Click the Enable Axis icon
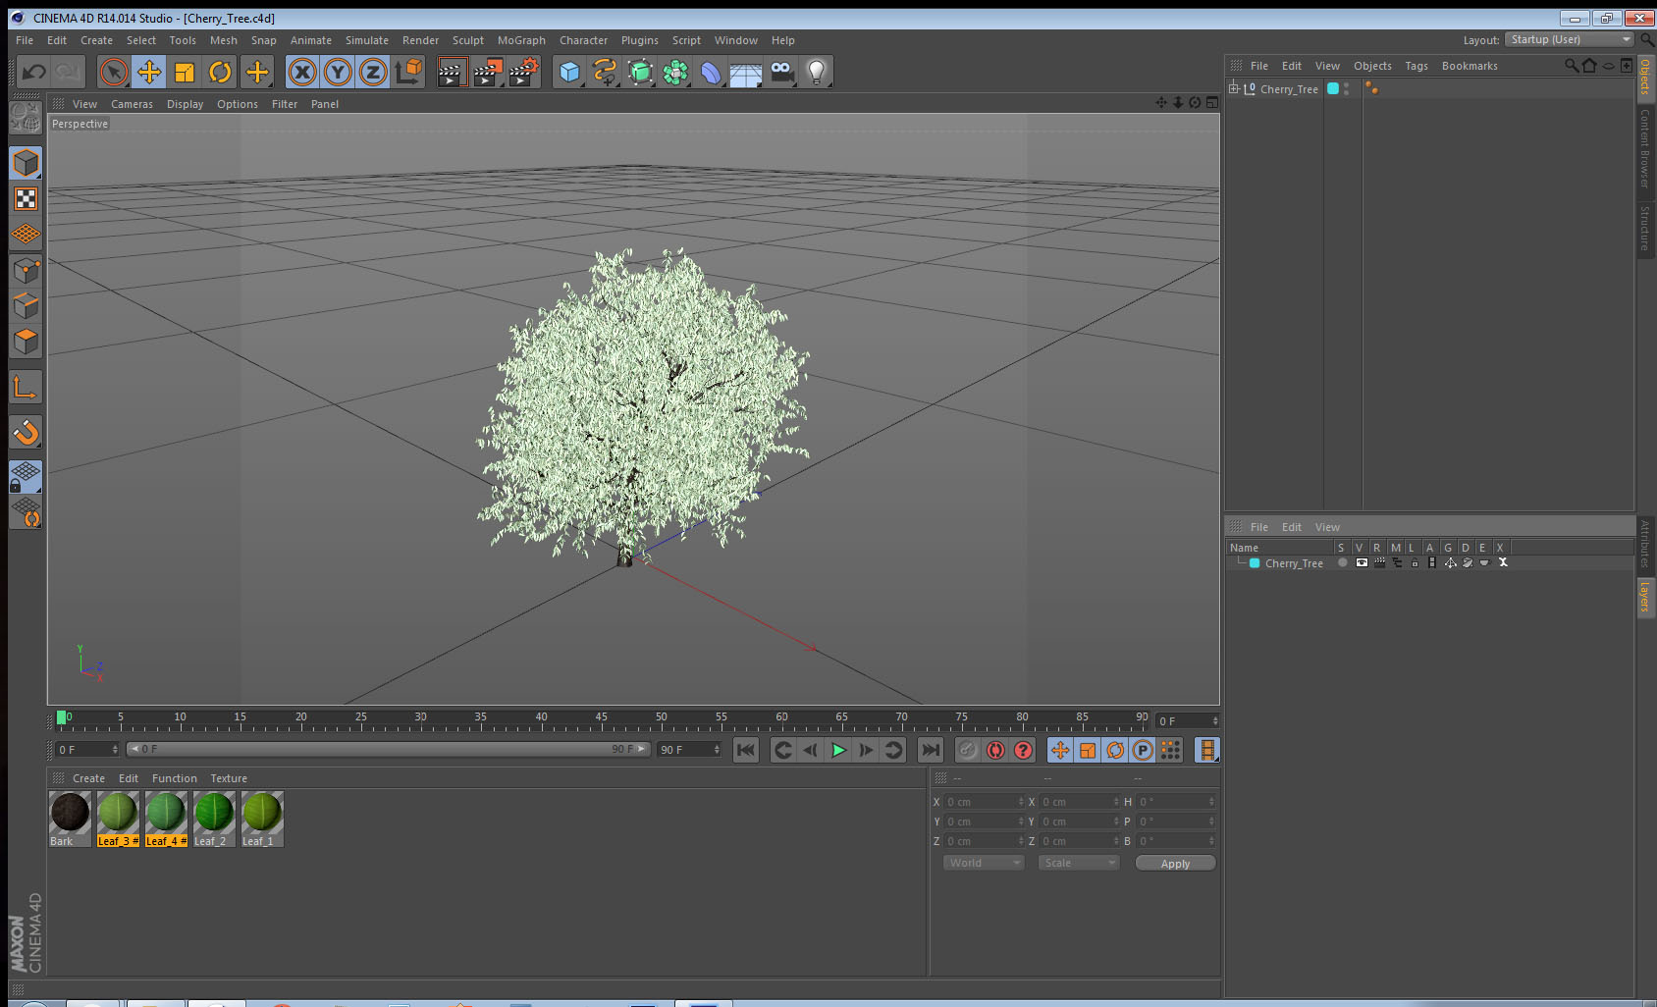1657x1007 pixels. pos(26,387)
